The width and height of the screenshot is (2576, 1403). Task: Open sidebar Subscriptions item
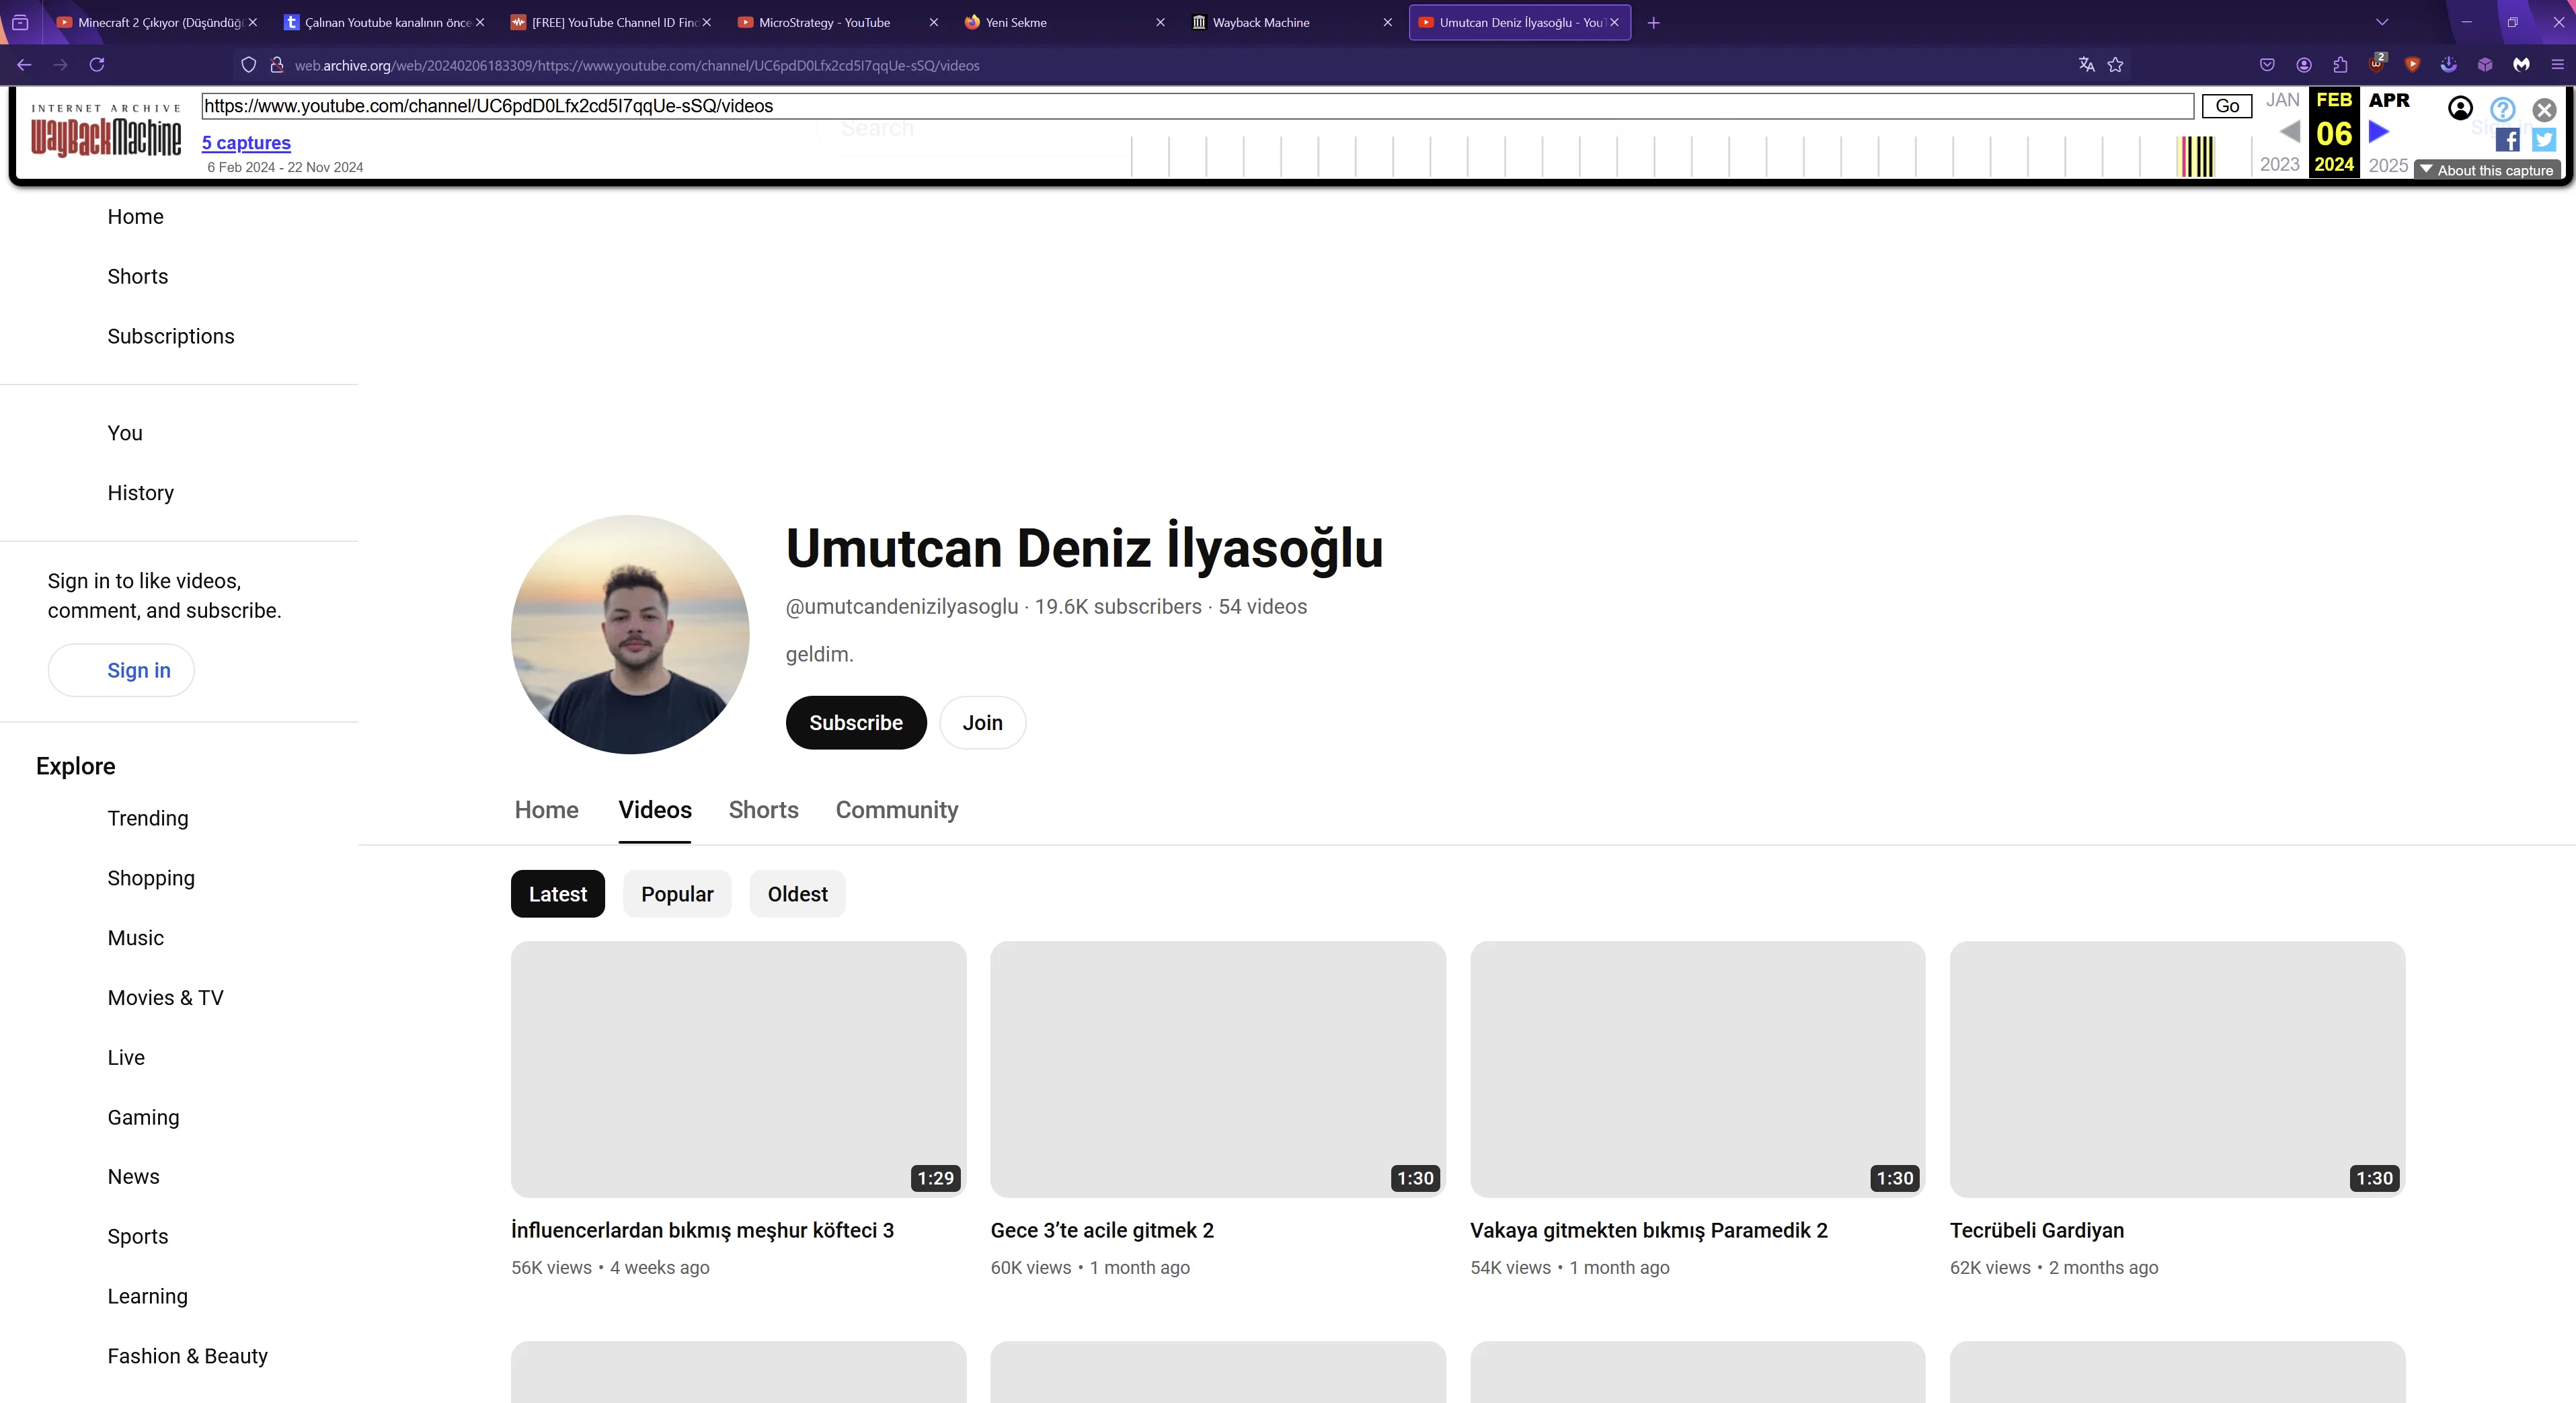[x=171, y=337]
